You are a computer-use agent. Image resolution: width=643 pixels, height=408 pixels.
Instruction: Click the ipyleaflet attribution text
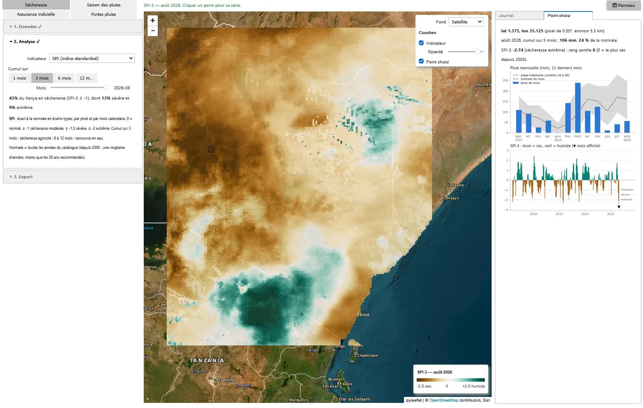pos(414,400)
